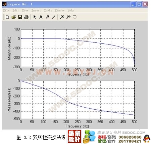The width and height of the screenshot is (152, 144).
Task: Select the Edit Plot arrow cursor tool
Action: tap(35, 17)
